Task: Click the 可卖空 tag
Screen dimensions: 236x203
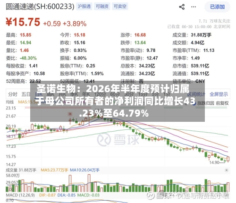Action: pyautogui.click(x=120, y=6)
